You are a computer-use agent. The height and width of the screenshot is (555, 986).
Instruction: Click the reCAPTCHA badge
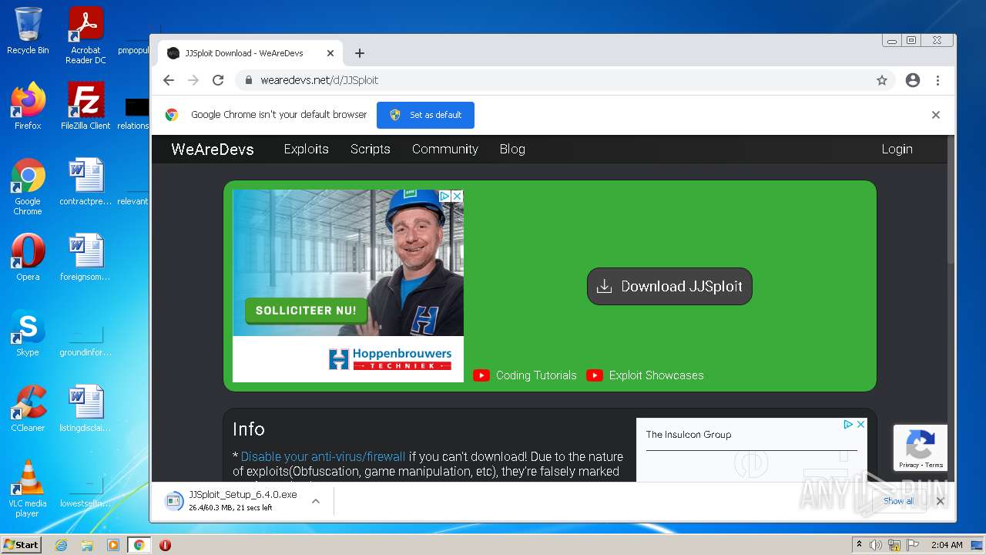(x=921, y=447)
